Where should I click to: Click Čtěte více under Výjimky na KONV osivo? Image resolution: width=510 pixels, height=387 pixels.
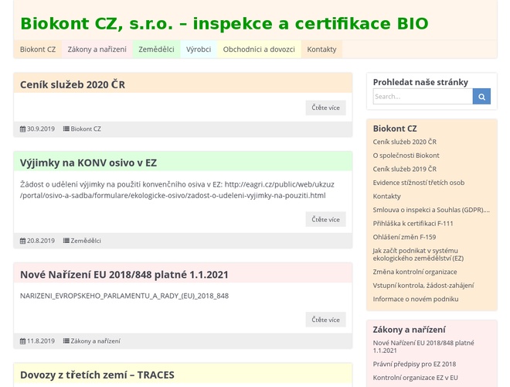[x=325, y=219]
